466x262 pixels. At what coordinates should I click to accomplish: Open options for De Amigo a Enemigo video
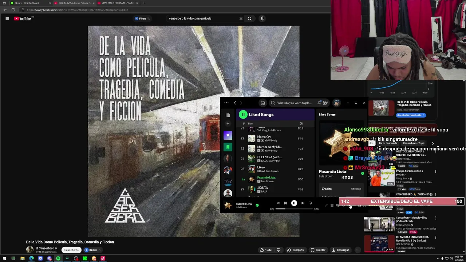436,237
